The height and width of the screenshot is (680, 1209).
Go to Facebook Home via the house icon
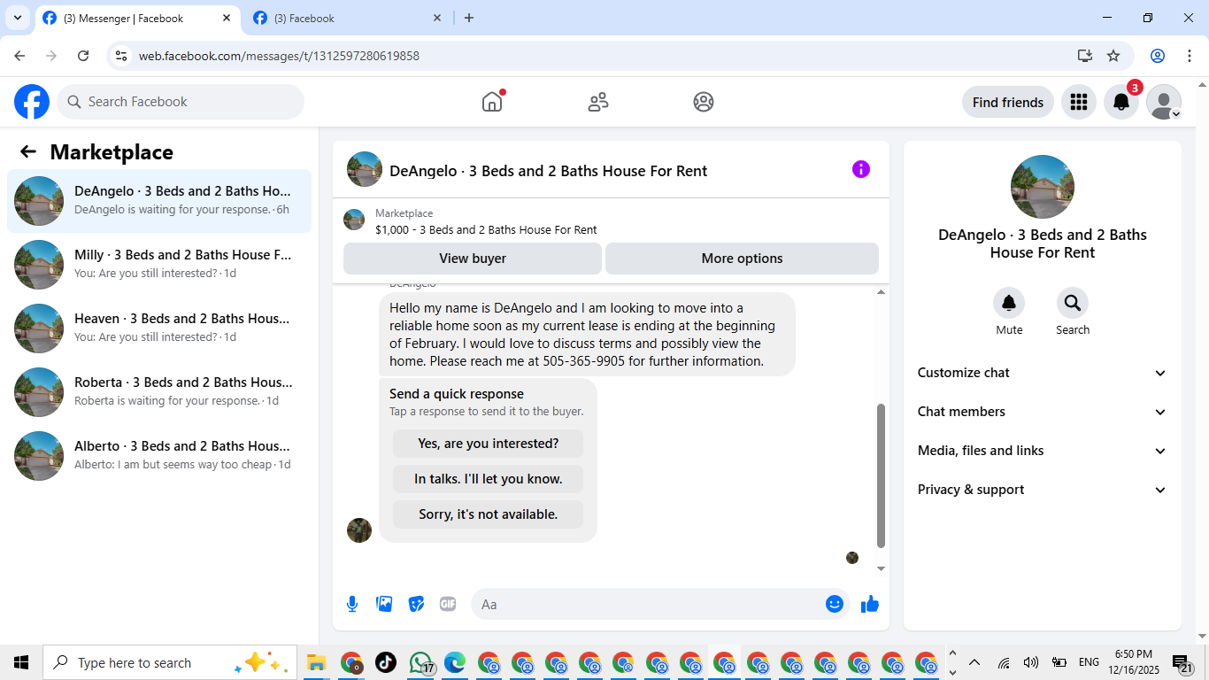tap(492, 102)
